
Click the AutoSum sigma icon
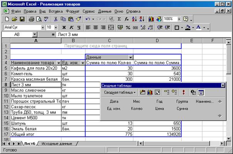(119, 19)
